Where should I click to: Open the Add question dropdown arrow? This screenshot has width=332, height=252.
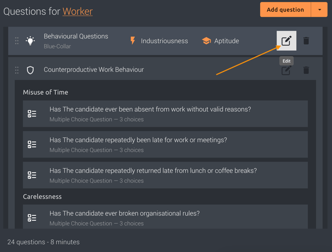click(x=319, y=9)
